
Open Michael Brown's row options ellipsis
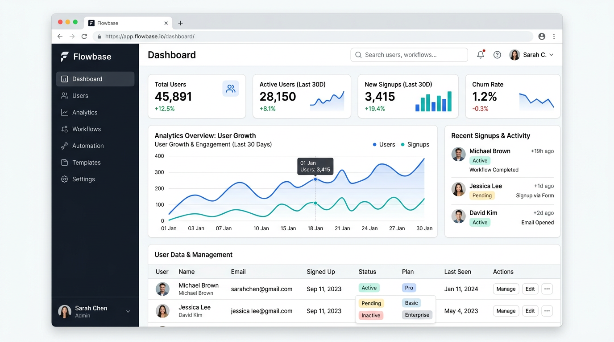click(547, 289)
